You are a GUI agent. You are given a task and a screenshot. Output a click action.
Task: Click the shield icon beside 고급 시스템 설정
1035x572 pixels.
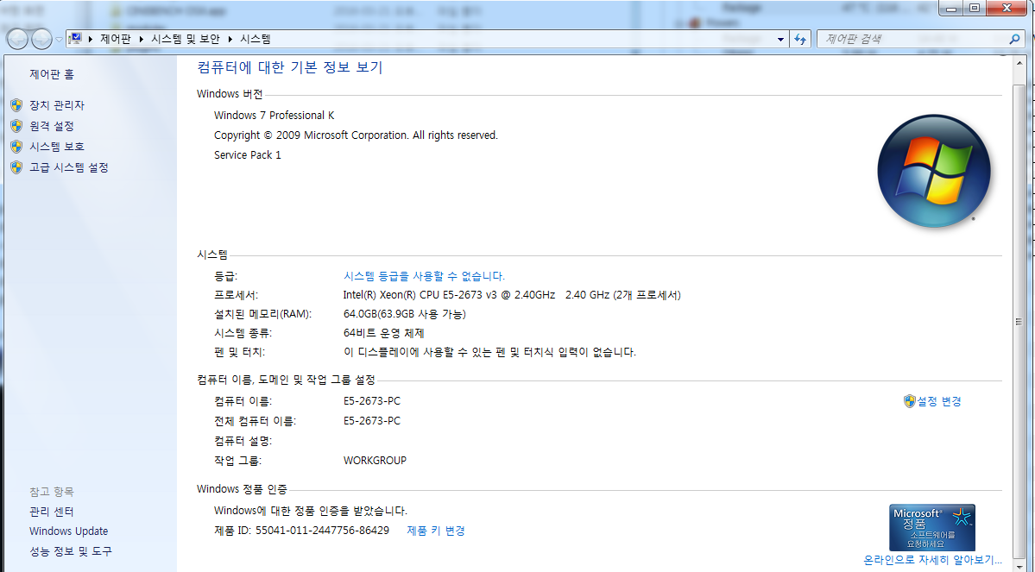[16, 167]
